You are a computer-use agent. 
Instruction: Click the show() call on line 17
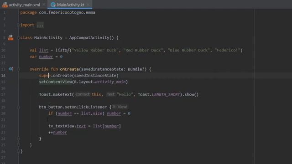point(192,94)
